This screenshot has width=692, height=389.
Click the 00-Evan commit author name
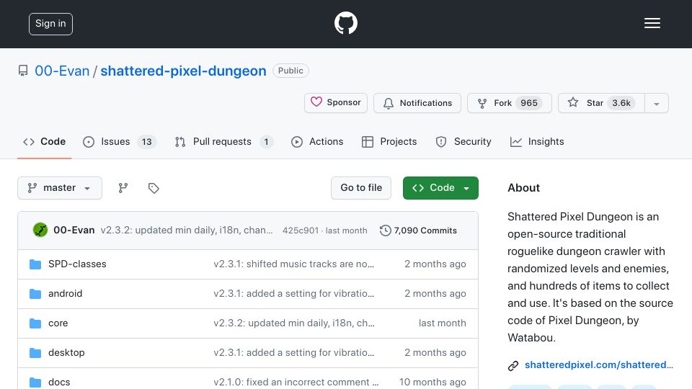click(74, 231)
